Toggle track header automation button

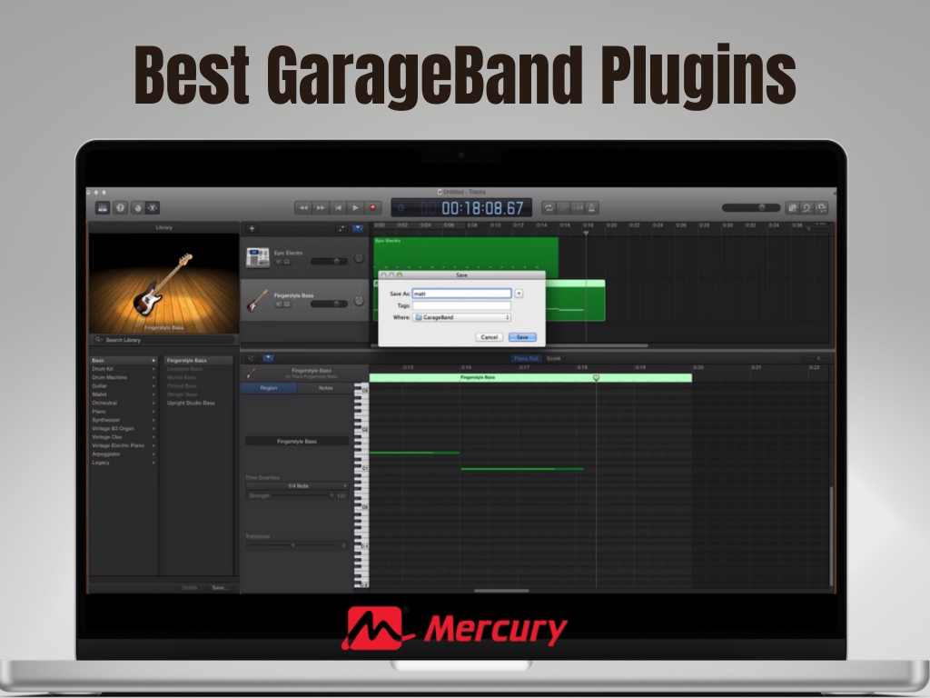341,228
